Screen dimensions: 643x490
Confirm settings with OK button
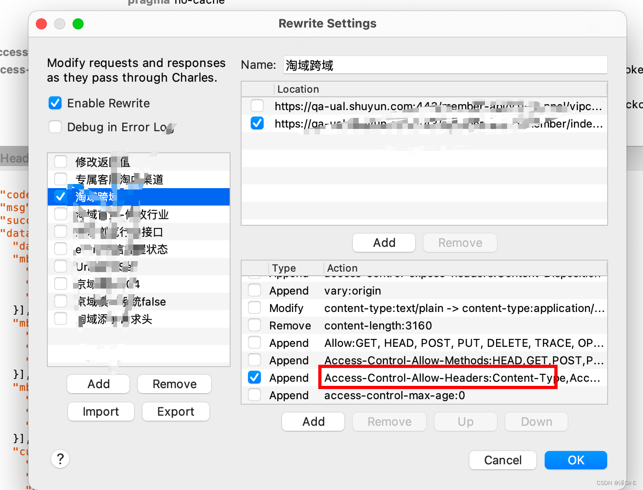coord(575,460)
